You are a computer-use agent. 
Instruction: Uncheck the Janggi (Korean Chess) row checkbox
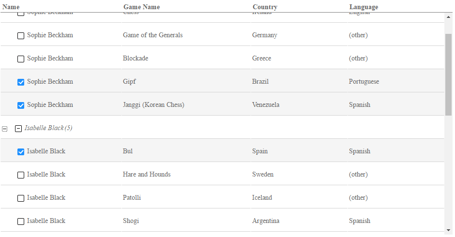(x=21, y=105)
